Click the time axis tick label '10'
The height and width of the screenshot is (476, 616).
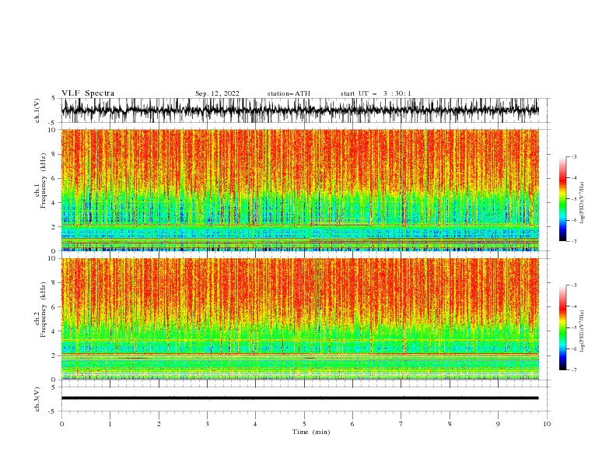click(x=547, y=424)
